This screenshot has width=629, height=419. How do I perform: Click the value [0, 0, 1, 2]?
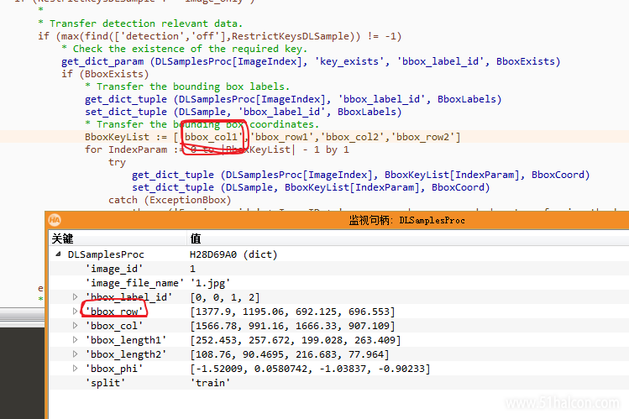point(225,297)
